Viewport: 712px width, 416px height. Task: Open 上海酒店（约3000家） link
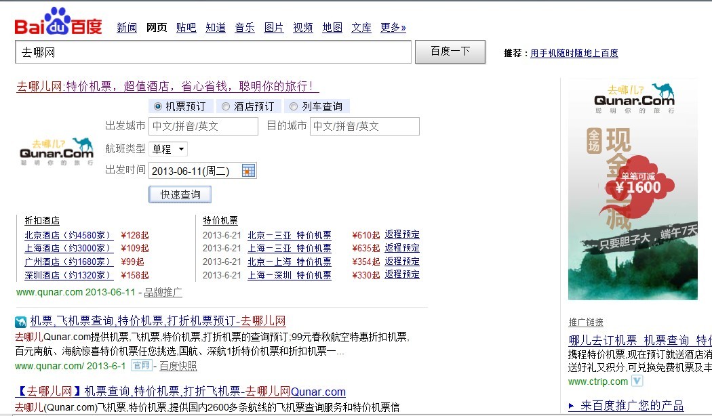point(68,249)
